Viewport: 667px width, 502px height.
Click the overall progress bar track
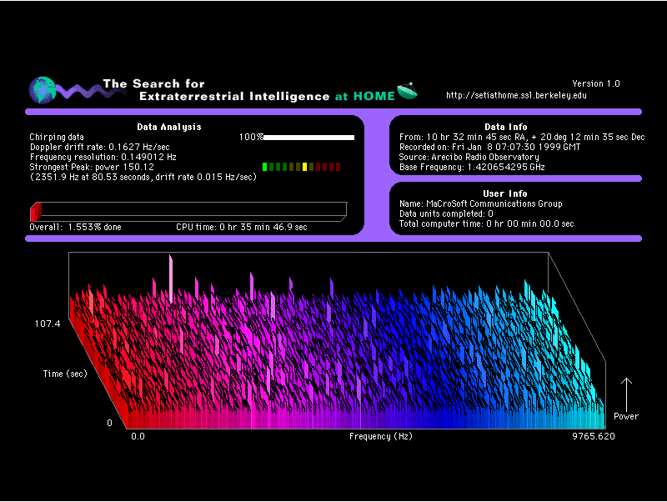coord(192,212)
